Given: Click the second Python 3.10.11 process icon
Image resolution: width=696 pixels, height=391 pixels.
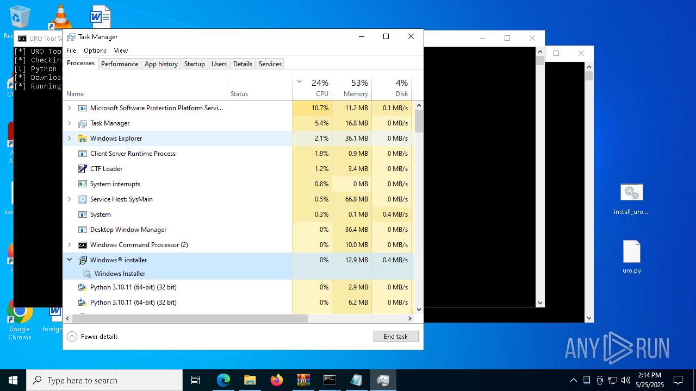Looking at the screenshot, I should [83, 302].
